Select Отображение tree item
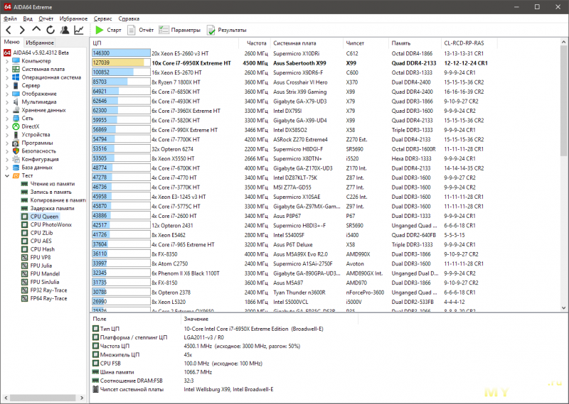This screenshot has width=569, height=404. 39,94
